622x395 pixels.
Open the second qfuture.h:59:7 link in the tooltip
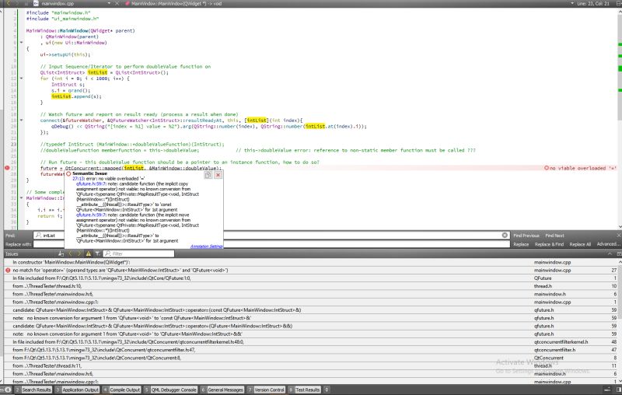point(91,215)
